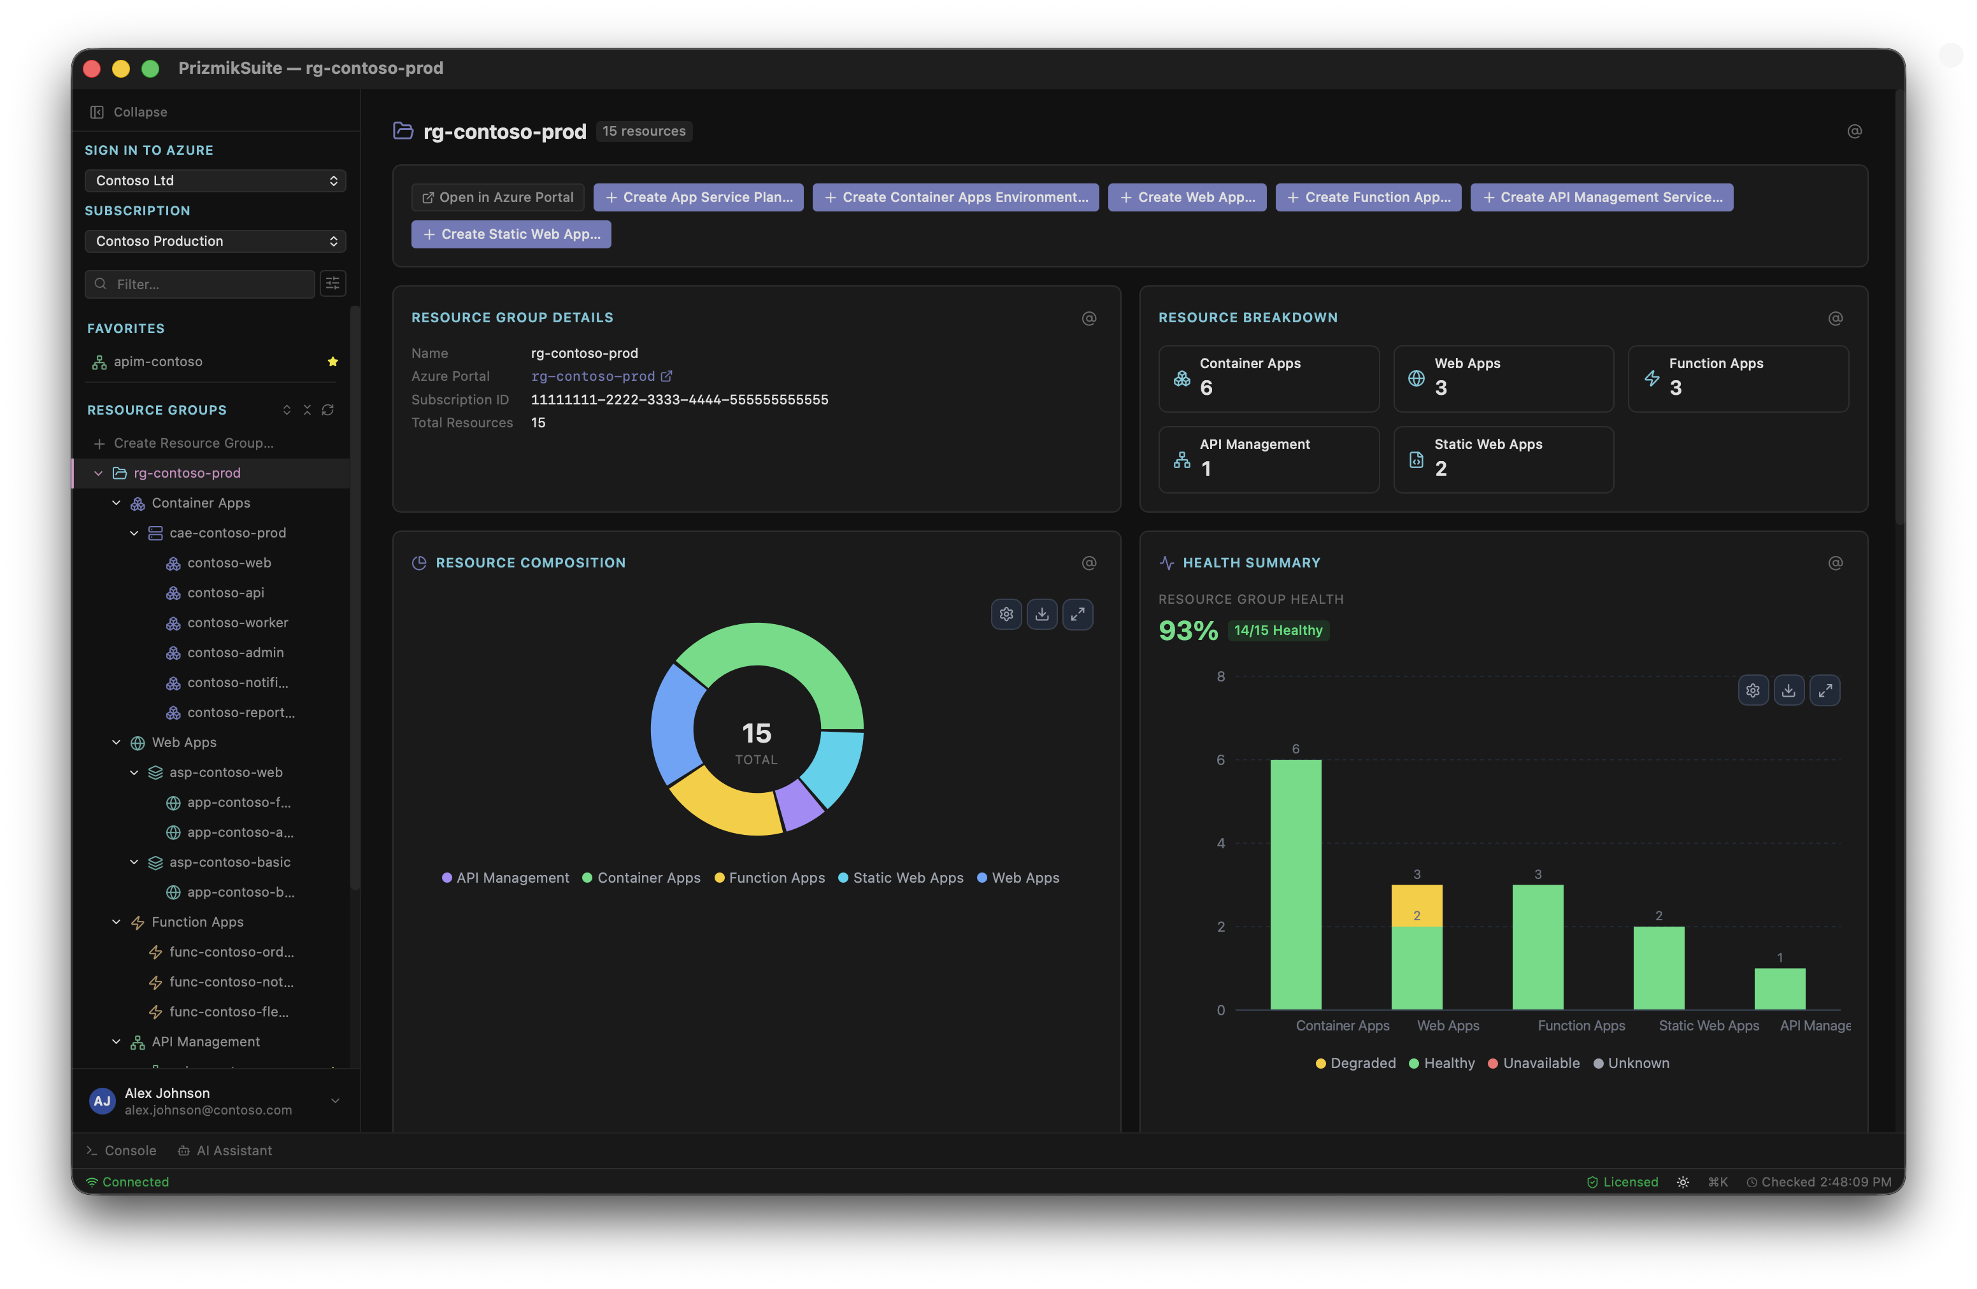1977x1289 pixels.
Task: Open filter options next to Filter box
Action: [332, 284]
